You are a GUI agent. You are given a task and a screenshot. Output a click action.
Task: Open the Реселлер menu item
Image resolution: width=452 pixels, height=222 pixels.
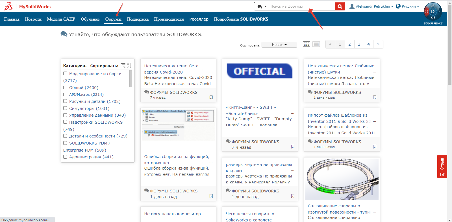point(199,19)
